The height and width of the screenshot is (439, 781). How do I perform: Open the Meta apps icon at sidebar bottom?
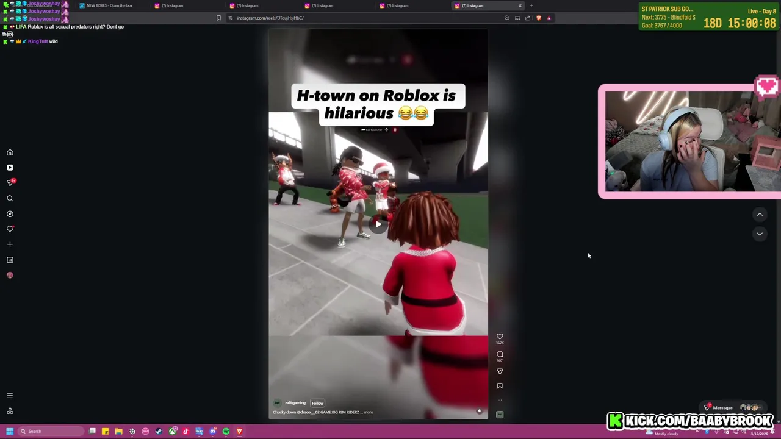pos(10,411)
